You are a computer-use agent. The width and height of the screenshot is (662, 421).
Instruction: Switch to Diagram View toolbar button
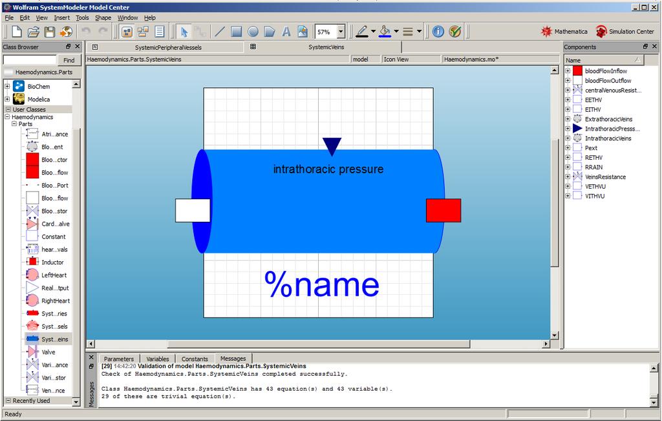(143, 32)
